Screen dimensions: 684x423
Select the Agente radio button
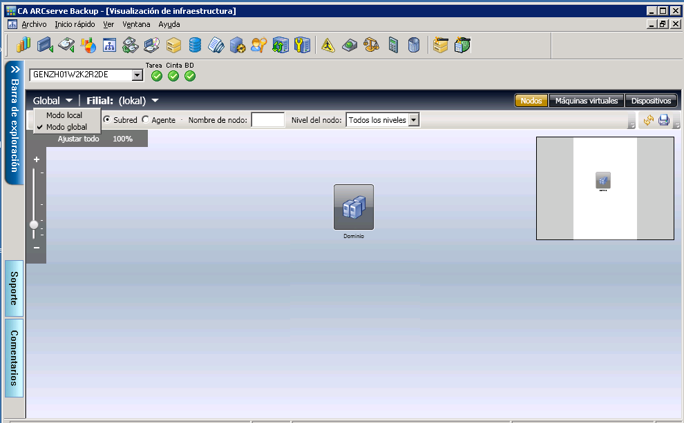pyautogui.click(x=146, y=119)
